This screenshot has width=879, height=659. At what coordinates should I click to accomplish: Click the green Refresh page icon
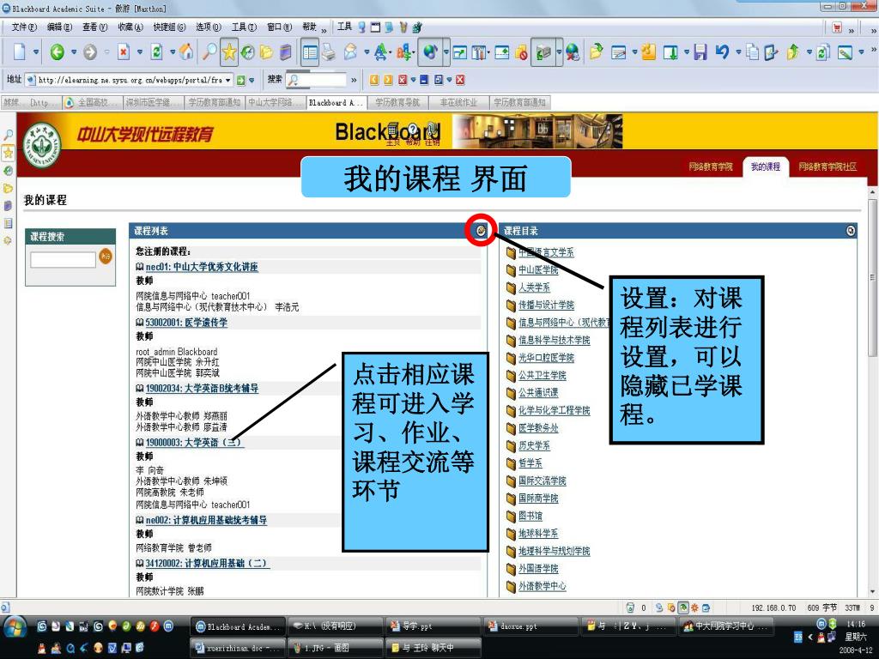pyautogui.click(x=156, y=52)
